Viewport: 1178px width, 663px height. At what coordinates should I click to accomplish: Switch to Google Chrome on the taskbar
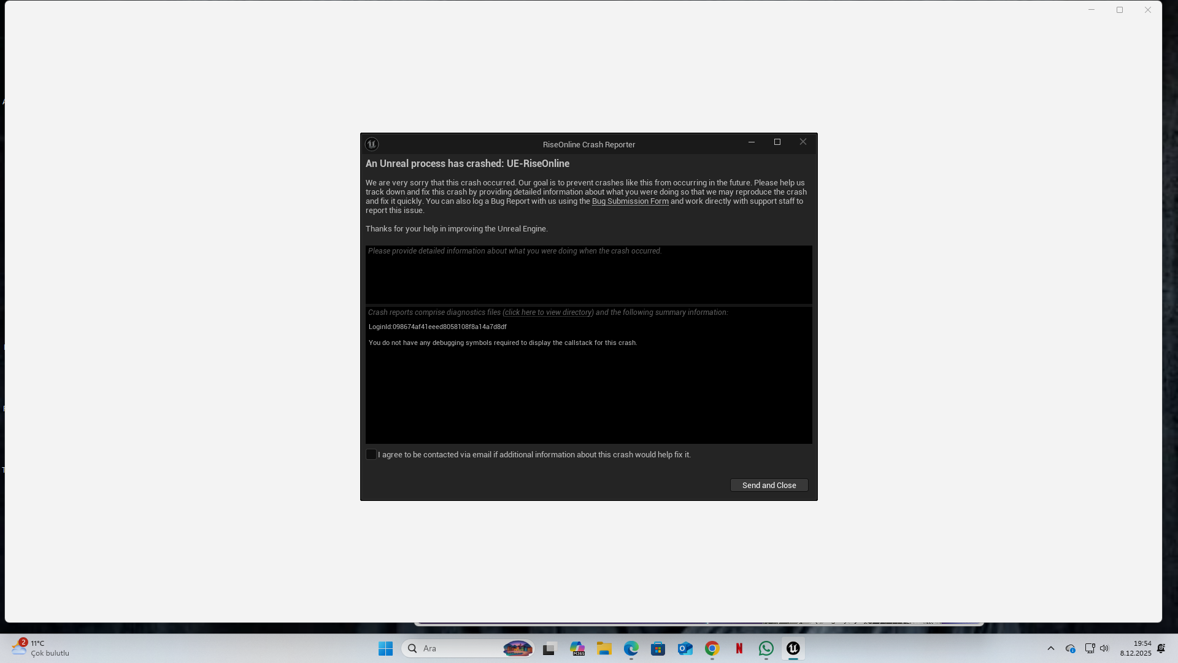(712, 648)
